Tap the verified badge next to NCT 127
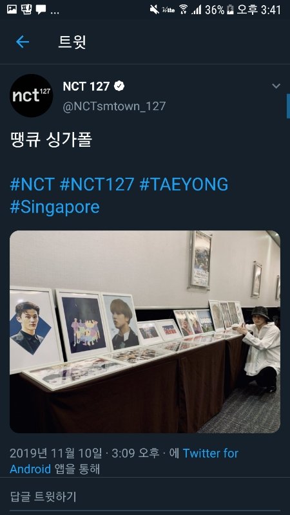 [x=119, y=86]
